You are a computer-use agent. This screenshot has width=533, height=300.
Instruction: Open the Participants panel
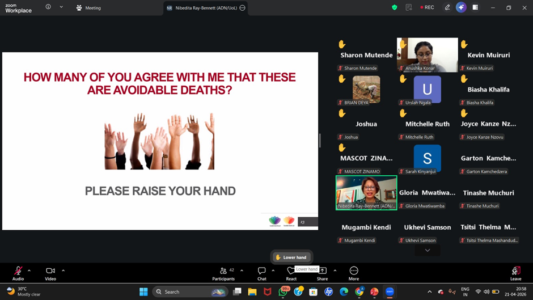pyautogui.click(x=223, y=273)
